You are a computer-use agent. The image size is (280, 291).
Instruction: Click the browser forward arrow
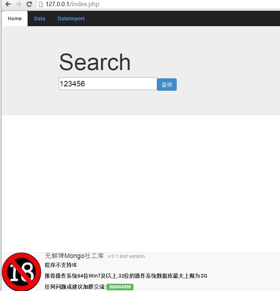point(19,4)
